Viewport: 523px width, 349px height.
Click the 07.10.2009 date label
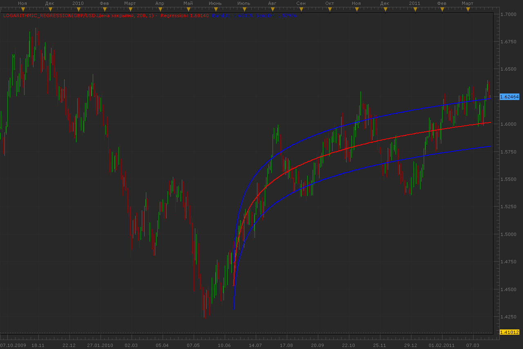tap(13, 345)
